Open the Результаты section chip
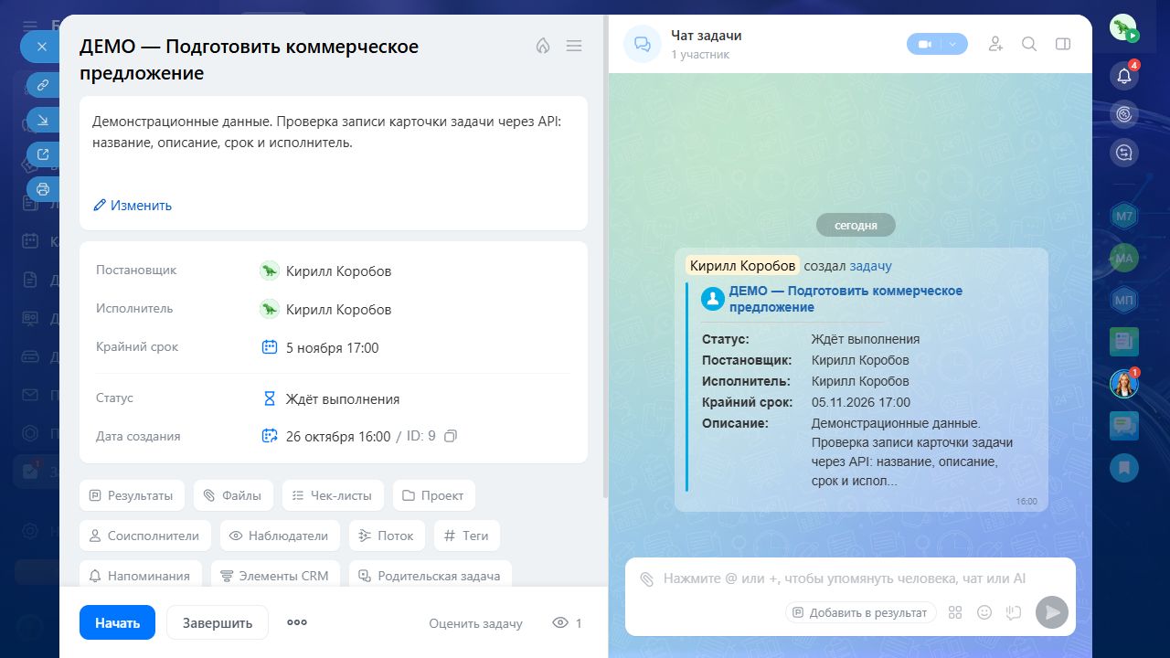This screenshot has width=1170, height=658. point(132,495)
